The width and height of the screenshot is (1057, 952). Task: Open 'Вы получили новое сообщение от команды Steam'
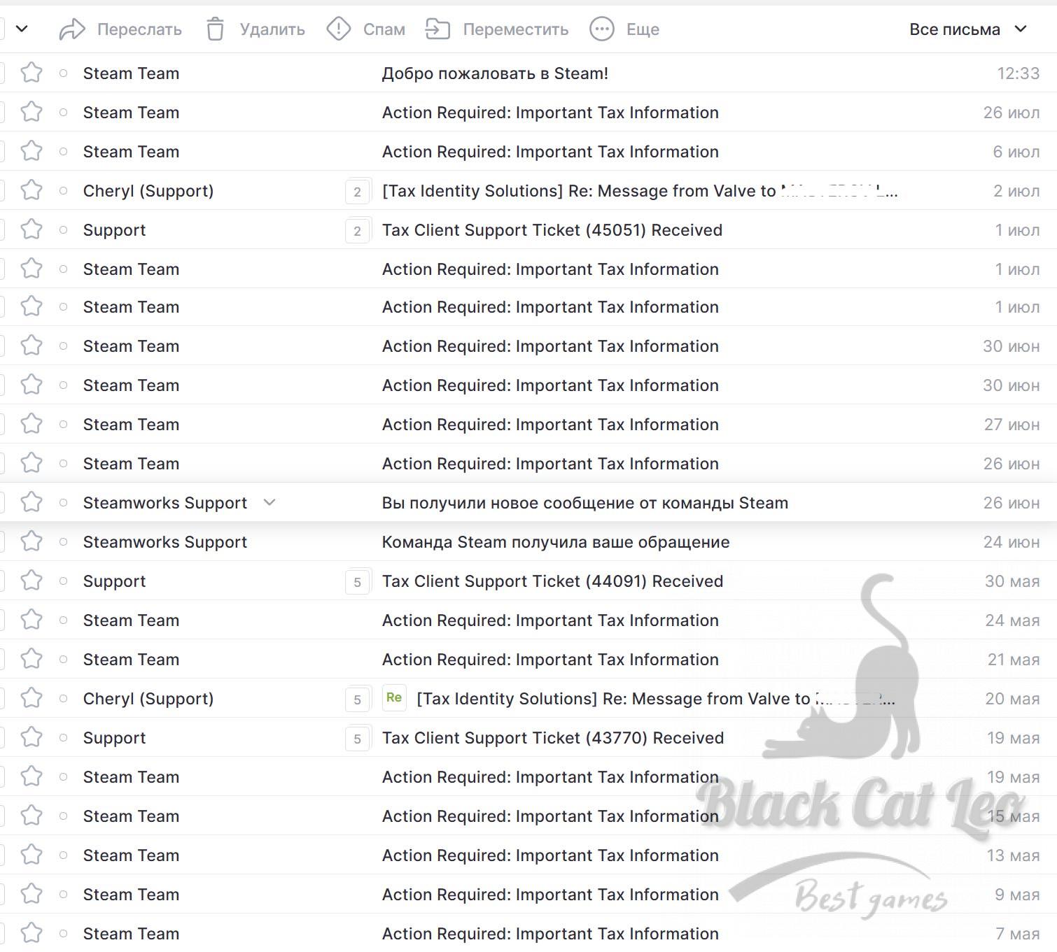click(585, 503)
